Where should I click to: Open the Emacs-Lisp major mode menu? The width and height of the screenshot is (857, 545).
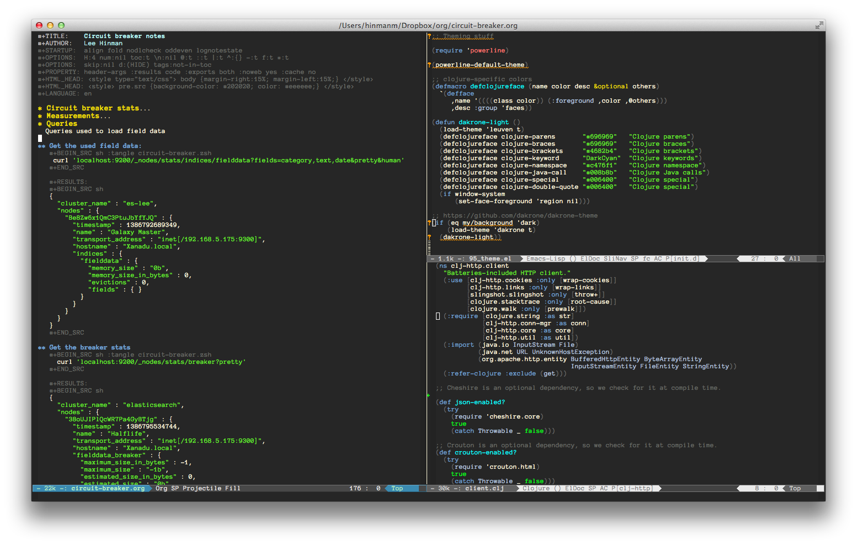[x=546, y=259]
